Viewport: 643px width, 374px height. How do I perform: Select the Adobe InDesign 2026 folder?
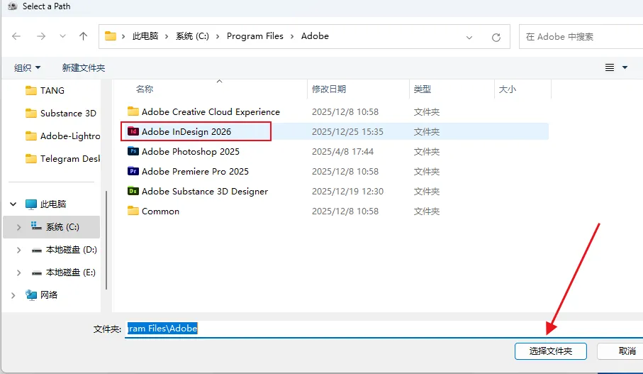coord(186,131)
